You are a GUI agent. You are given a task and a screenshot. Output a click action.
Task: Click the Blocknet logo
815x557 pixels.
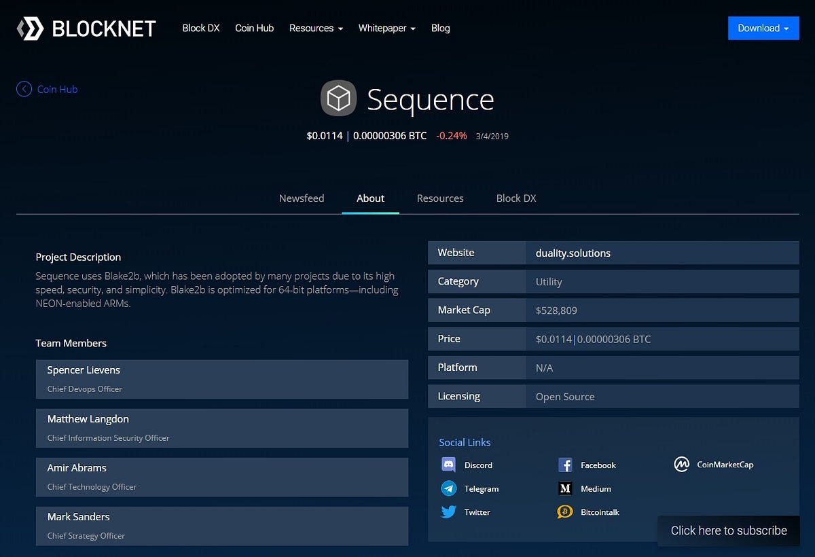tap(86, 29)
